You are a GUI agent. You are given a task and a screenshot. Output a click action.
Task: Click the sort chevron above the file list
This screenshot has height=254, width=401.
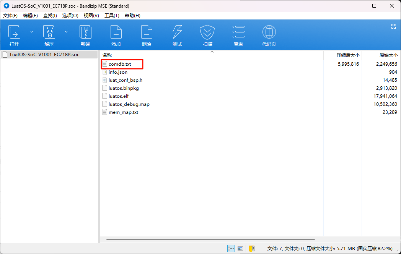pos(212,52)
